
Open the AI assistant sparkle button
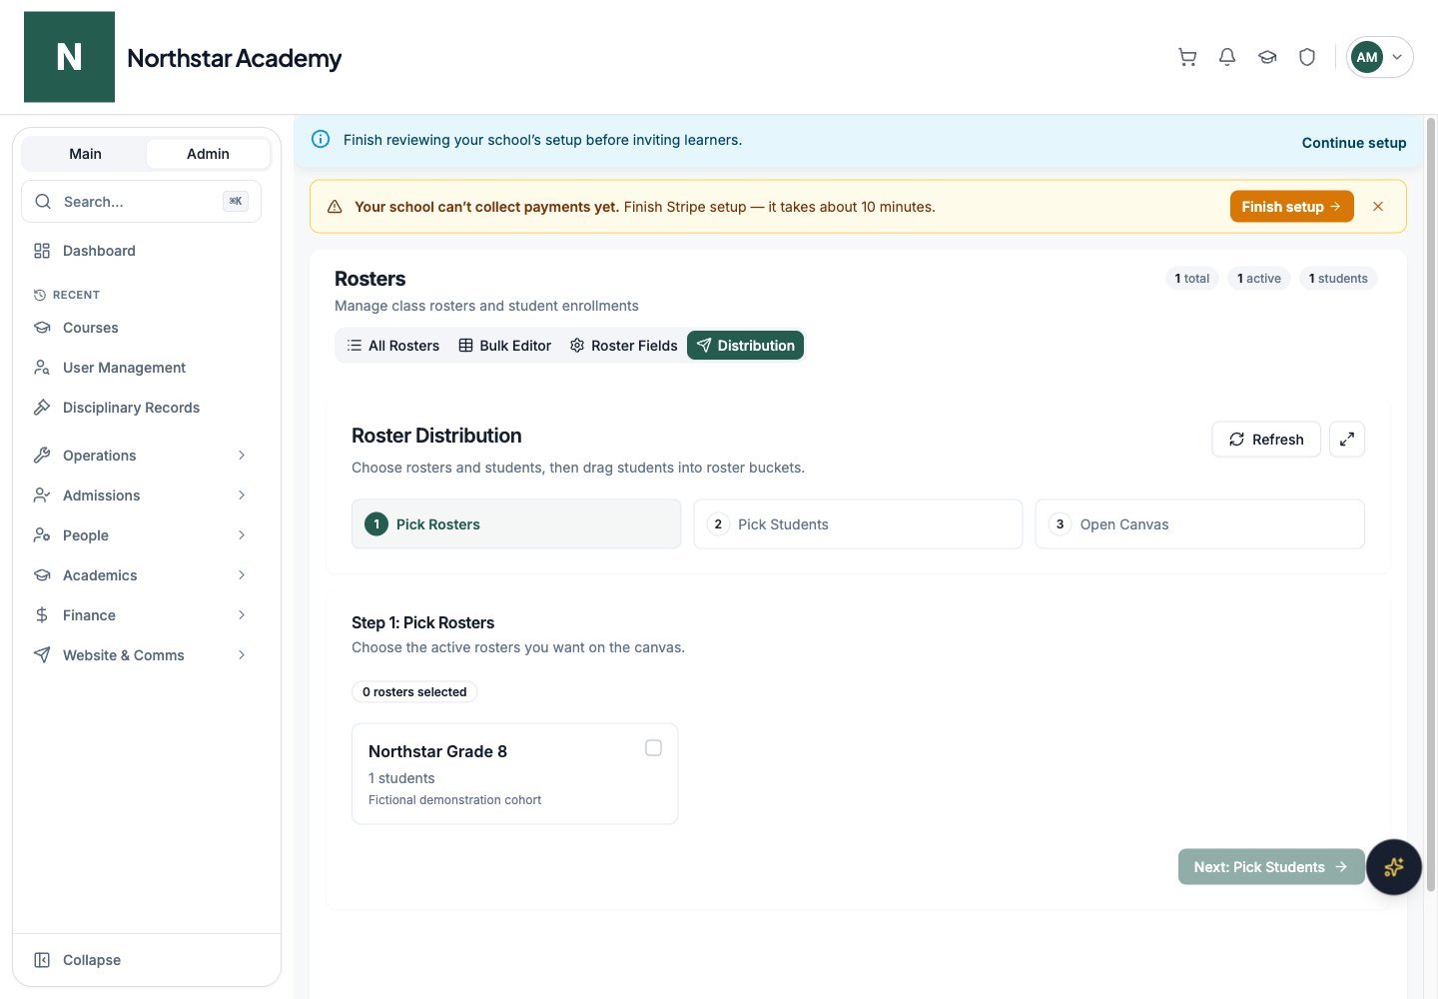pyautogui.click(x=1394, y=867)
